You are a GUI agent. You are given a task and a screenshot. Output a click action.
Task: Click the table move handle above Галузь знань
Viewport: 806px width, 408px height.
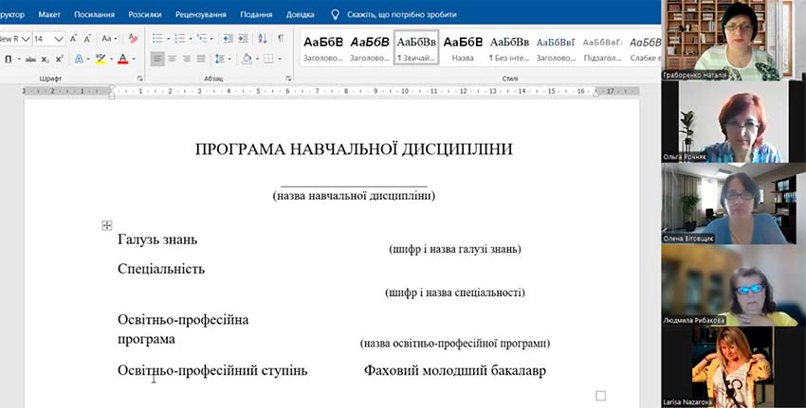tap(107, 225)
